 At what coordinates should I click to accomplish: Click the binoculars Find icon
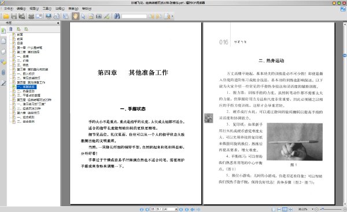pos(117,16)
